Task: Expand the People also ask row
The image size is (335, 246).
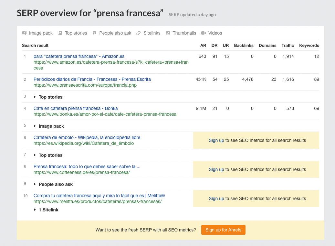Action: 35,184
